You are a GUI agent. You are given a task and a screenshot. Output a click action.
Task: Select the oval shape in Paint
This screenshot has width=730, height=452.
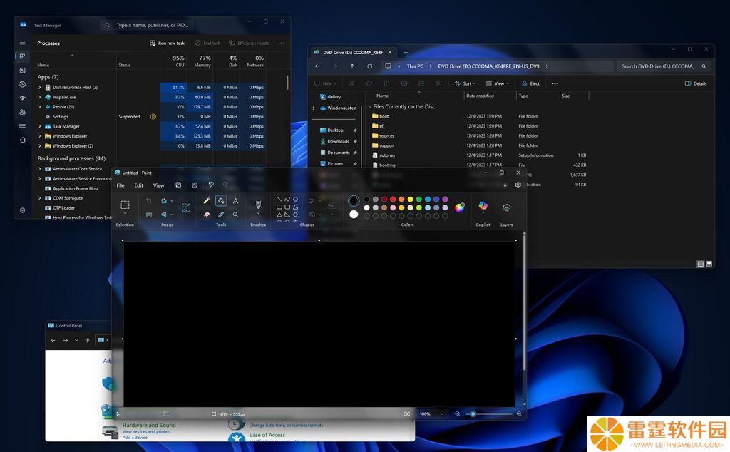pos(295,199)
